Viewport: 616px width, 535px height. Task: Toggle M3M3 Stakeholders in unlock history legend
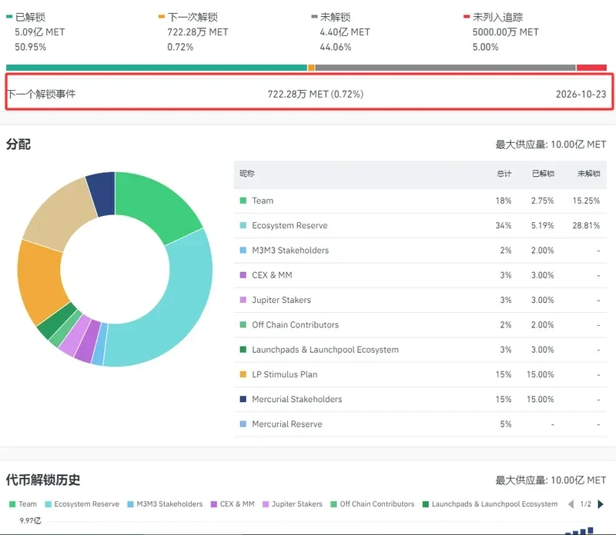[165, 504]
